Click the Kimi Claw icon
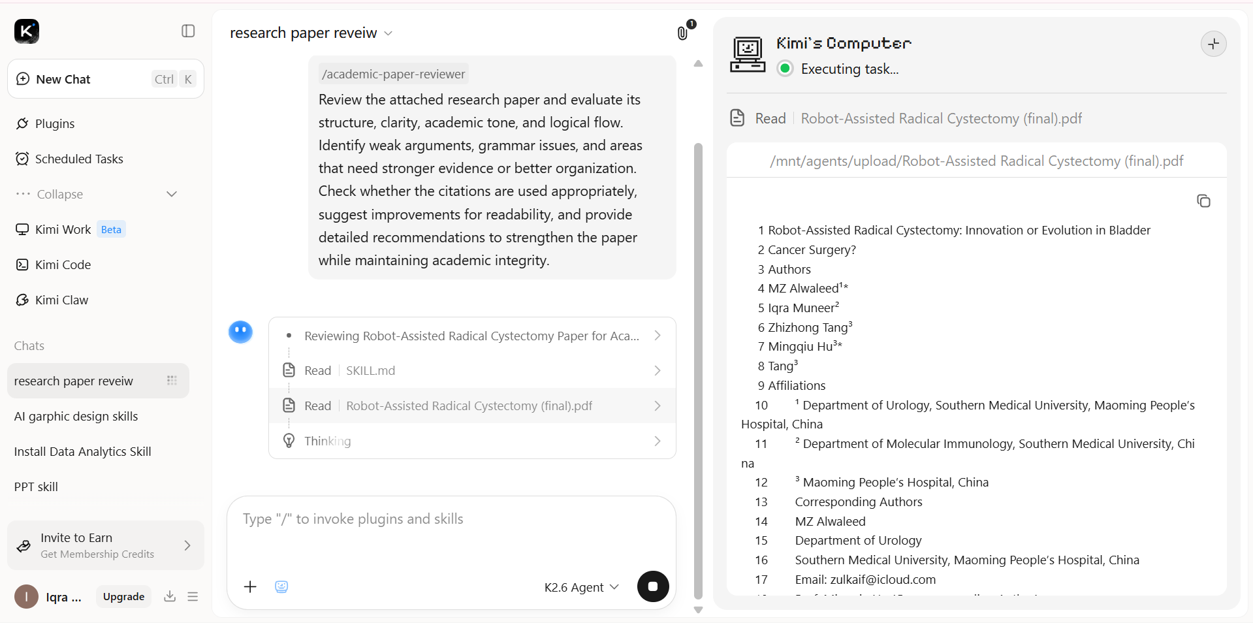 click(22, 300)
